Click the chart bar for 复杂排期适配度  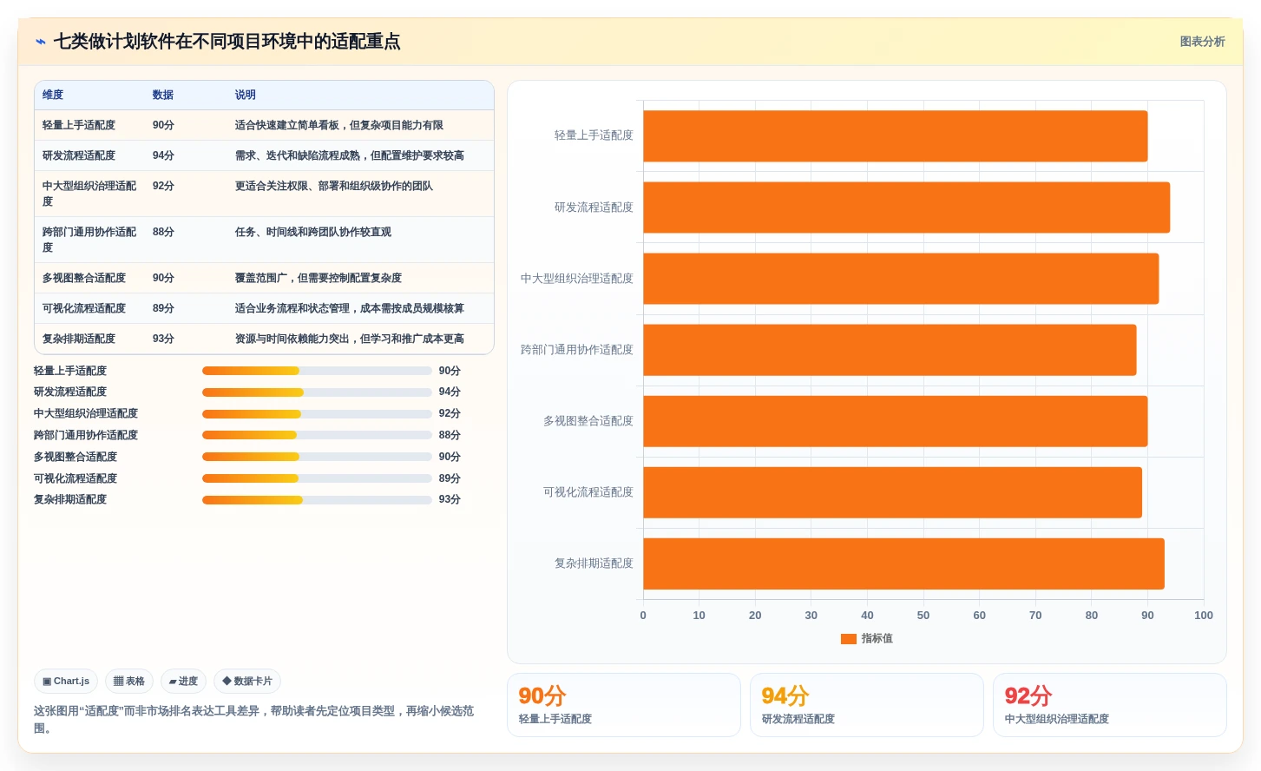tap(903, 563)
